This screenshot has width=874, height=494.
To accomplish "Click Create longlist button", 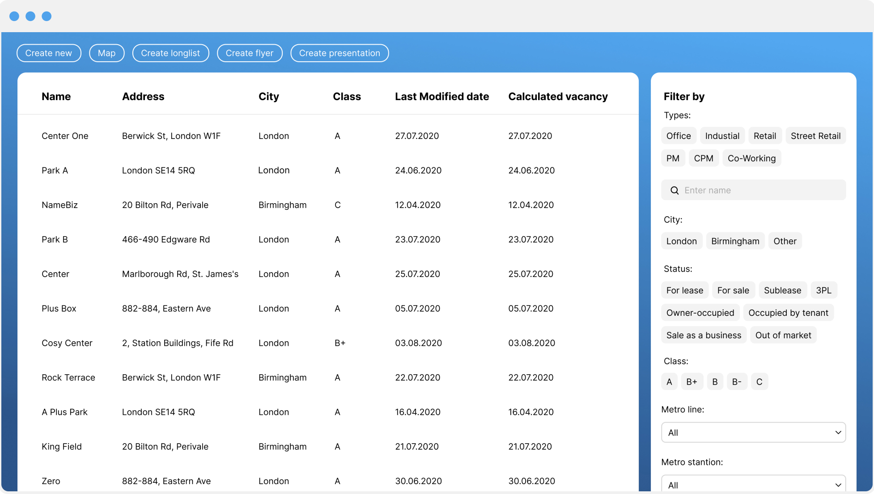I will 170,53.
